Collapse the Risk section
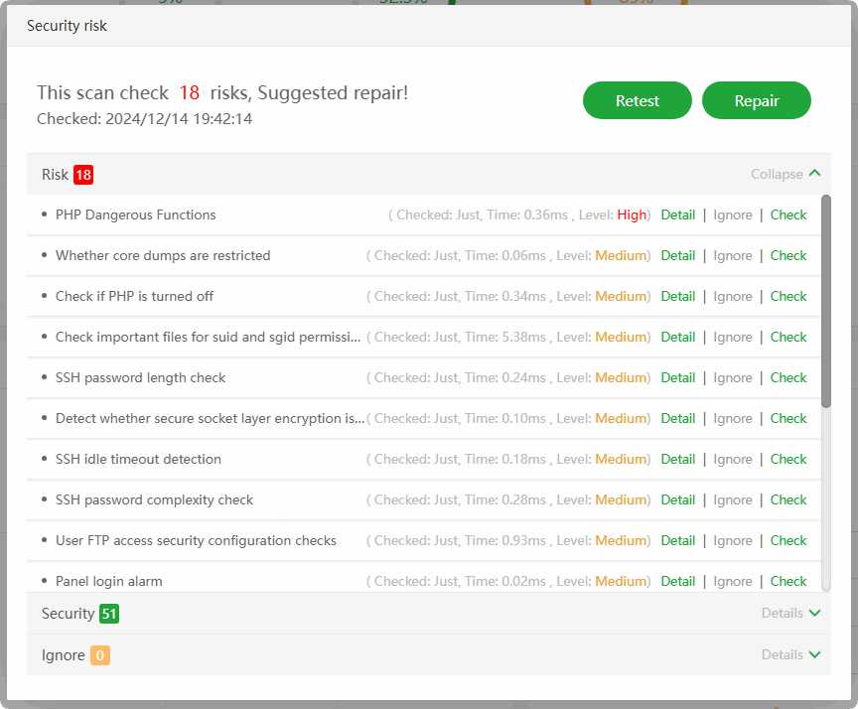858x709 pixels. [786, 174]
